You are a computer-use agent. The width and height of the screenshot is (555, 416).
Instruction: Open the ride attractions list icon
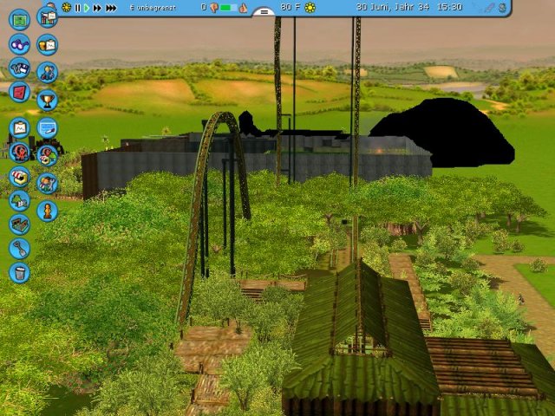[x=48, y=156]
